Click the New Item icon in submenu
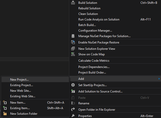161x118 pixels. (x=5, y=102)
